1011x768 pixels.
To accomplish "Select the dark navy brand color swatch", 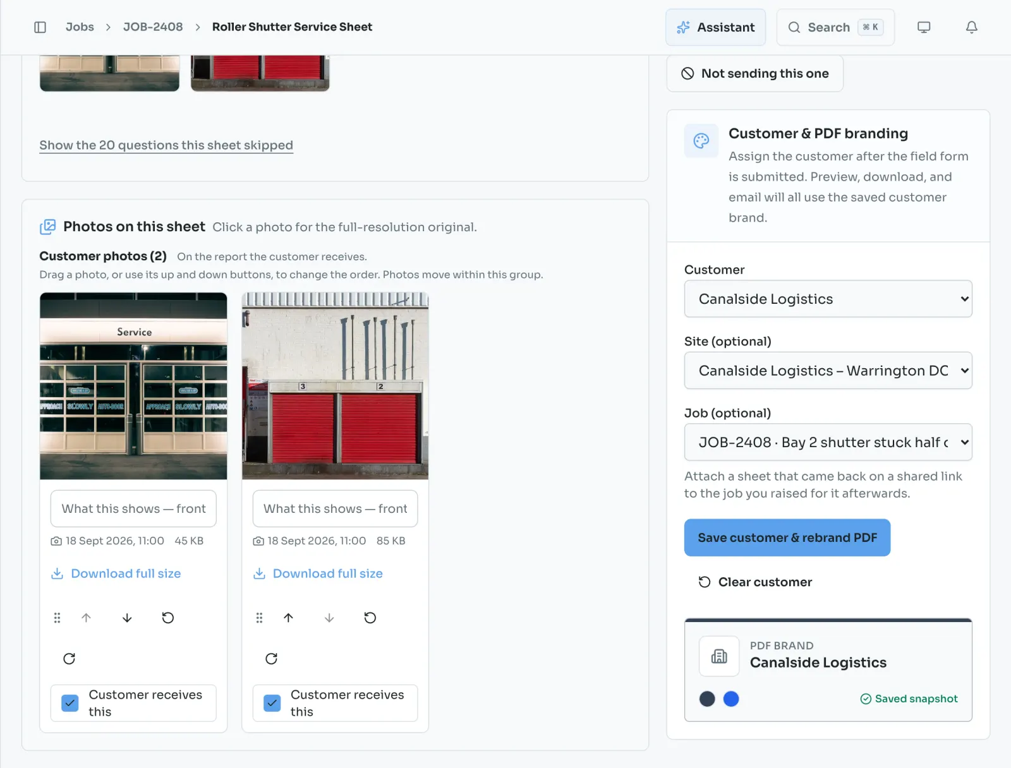I will (707, 699).
